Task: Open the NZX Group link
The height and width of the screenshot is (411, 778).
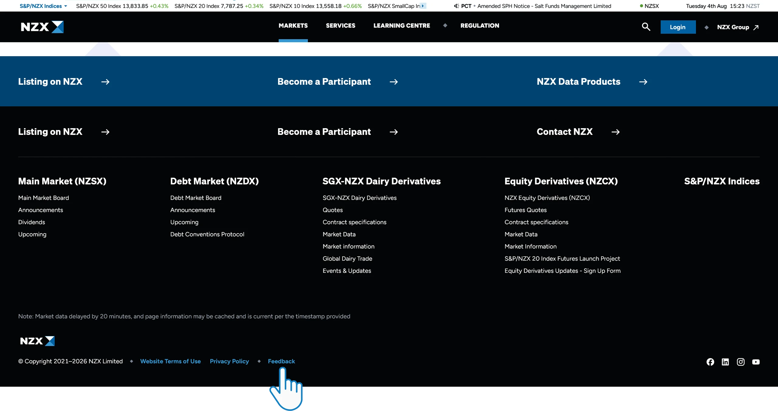Action: pyautogui.click(x=733, y=27)
